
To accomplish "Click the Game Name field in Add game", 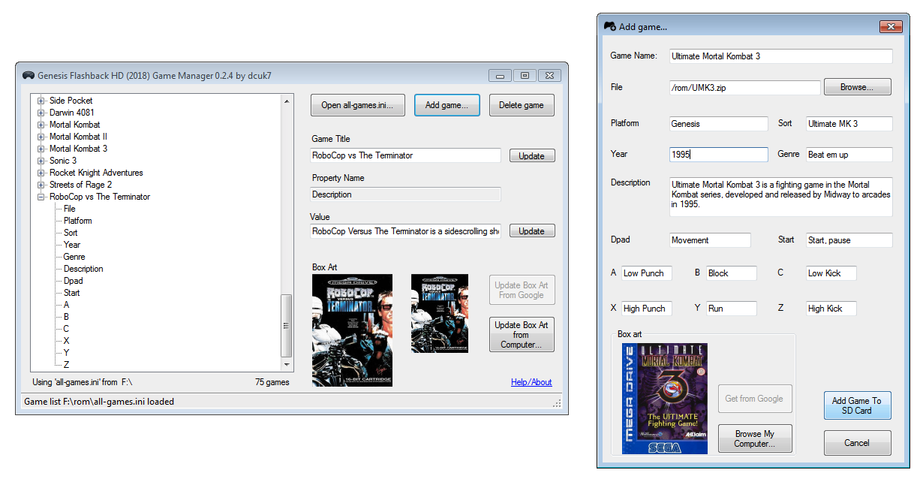I will [781, 56].
